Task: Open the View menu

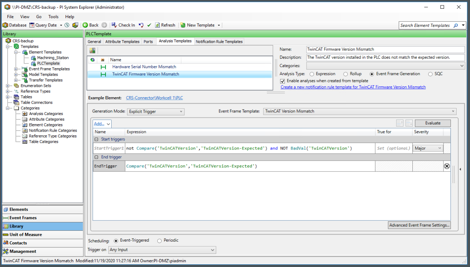Action: pyautogui.click(x=25, y=17)
